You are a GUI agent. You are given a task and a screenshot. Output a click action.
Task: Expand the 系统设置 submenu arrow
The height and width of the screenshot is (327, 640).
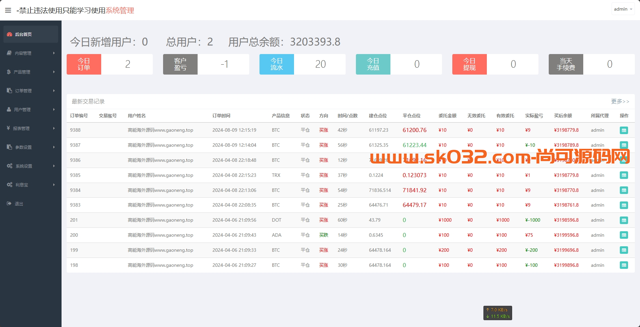point(54,166)
